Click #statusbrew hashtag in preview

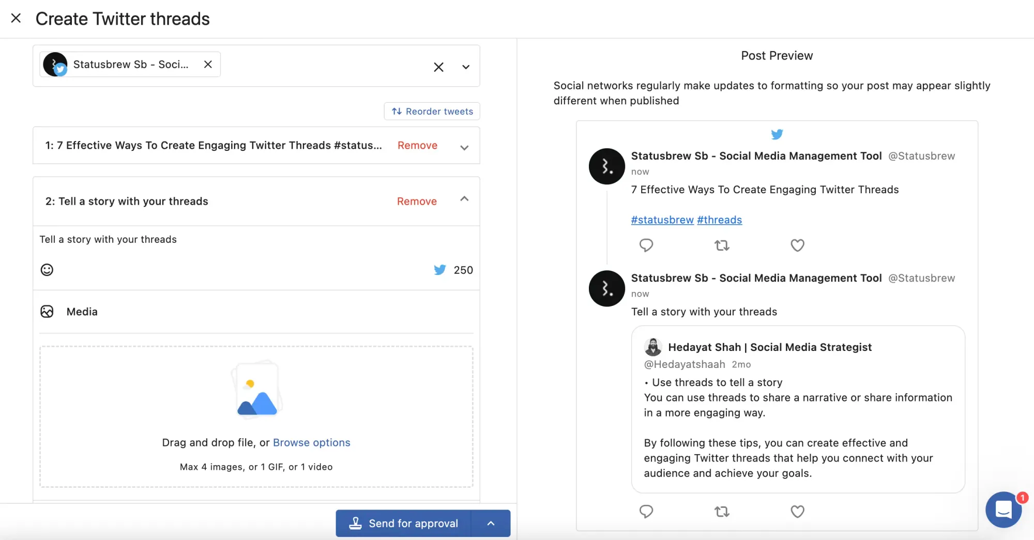pos(662,220)
